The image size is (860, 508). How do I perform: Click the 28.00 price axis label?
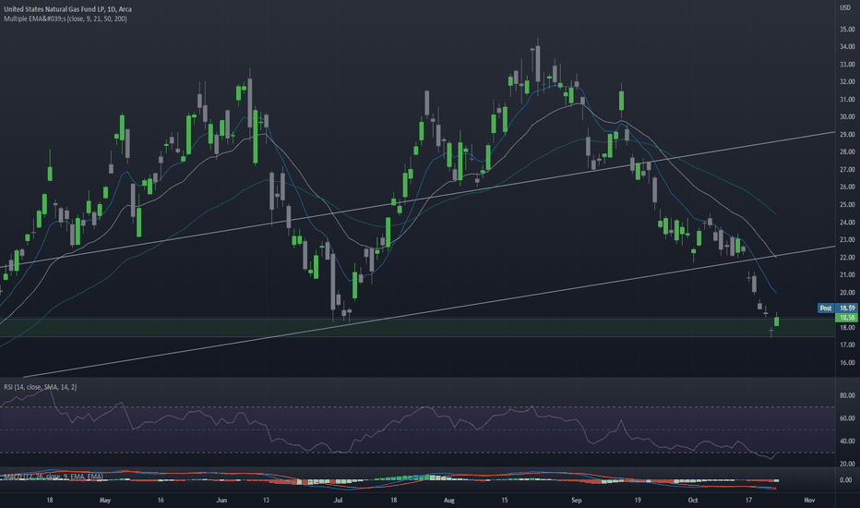(x=847, y=152)
